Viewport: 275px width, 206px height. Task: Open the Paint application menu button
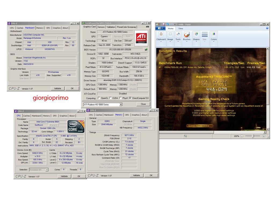(x=160, y=28)
